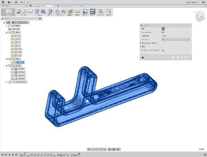Click the purple sphere Create Form icon
Viewport: 207px width, 157px height.
[43, 11]
